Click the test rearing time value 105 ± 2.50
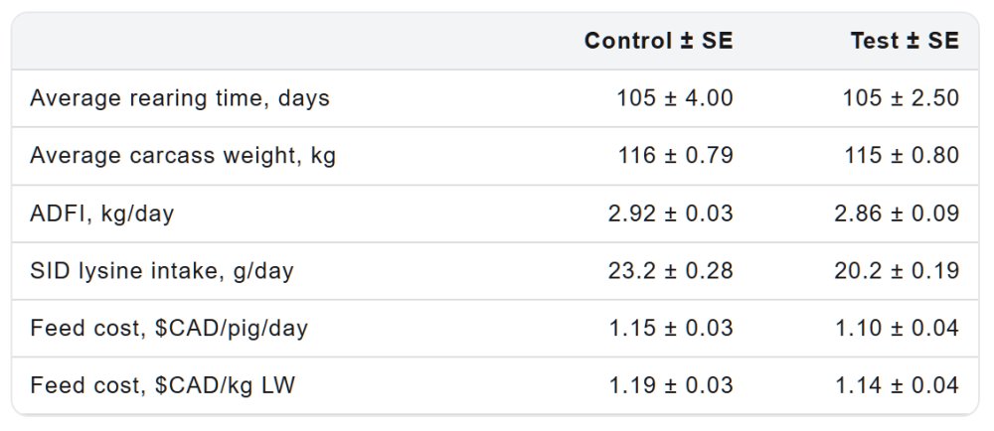The width and height of the screenshot is (994, 431). coord(900,98)
